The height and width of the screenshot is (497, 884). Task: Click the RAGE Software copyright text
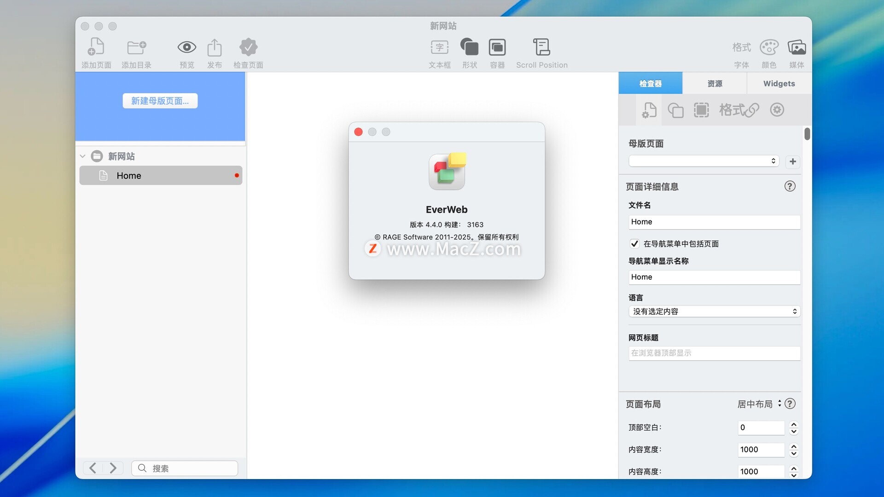pyautogui.click(x=447, y=237)
